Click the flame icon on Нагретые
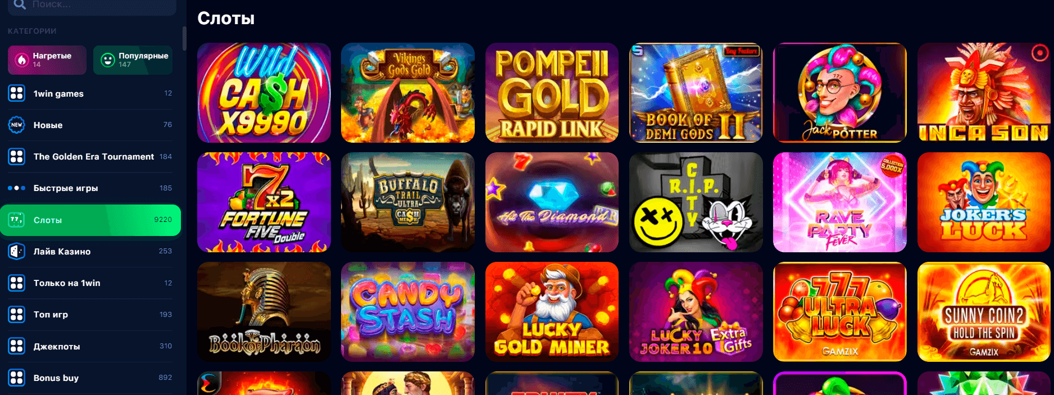The width and height of the screenshot is (1054, 395). (x=22, y=60)
